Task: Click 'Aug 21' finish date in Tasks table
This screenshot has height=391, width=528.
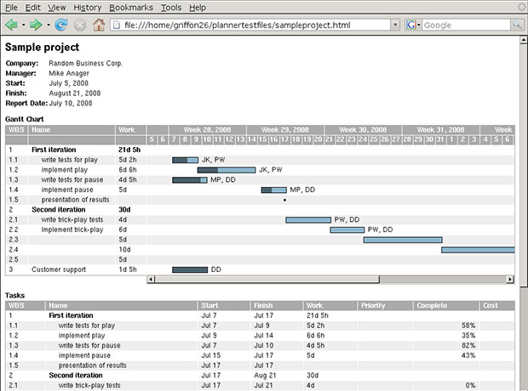Action: tap(265, 376)
